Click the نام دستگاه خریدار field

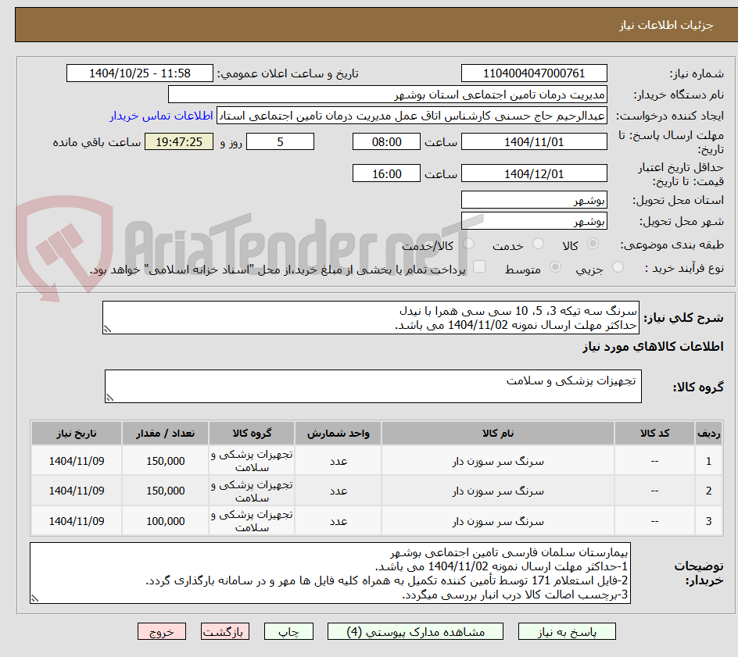click(387, 95)
